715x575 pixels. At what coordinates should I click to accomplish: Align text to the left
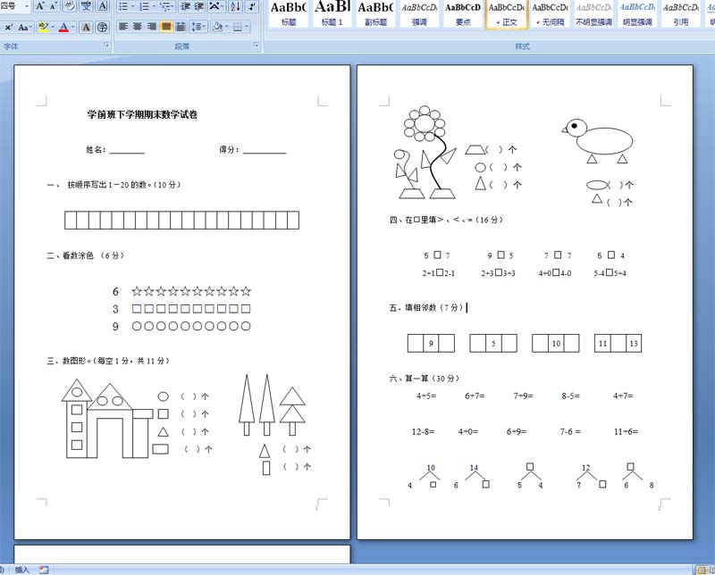point(123,28)
